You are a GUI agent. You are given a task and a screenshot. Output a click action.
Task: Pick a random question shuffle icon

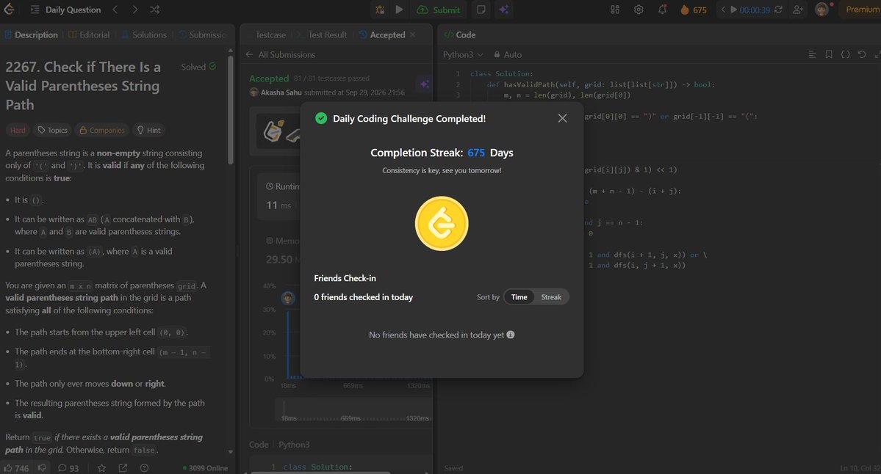coord(154,10)
